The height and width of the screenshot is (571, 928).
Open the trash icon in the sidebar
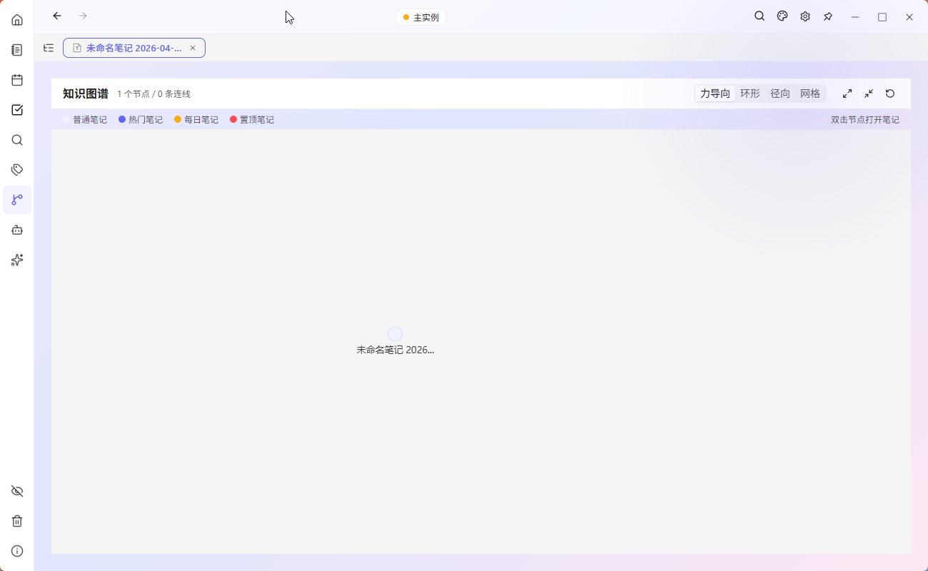tap(17, 521)
